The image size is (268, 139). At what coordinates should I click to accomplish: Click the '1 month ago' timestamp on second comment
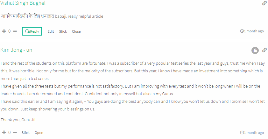pyautogui.click(x=254, y=133)
